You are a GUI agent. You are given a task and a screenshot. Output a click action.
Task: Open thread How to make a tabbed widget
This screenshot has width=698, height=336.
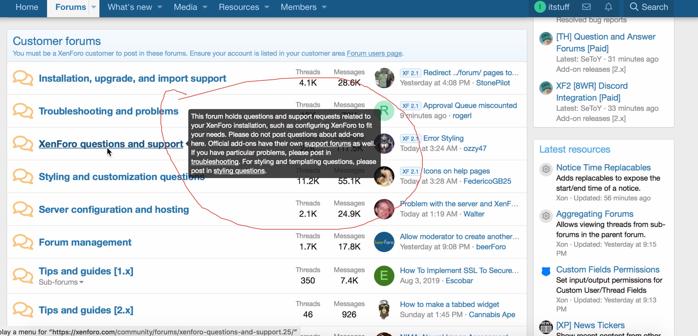[449, 304]
